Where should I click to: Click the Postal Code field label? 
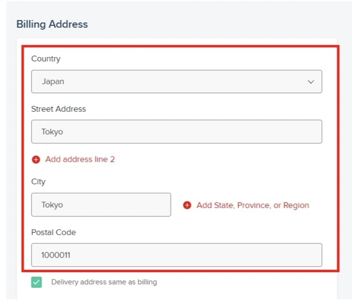[x=53, y=232]
